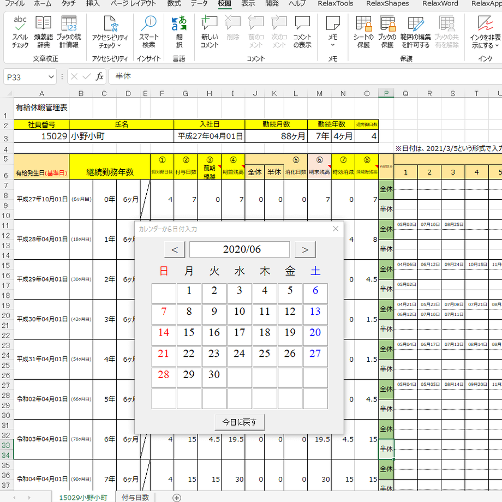Open the ファイル tab
502x502 pixels.
point(15,3)
